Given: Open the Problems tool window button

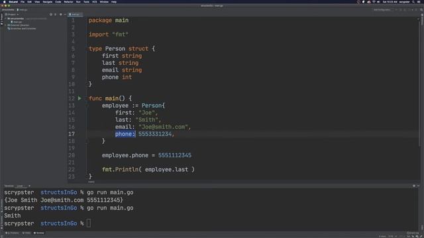Looking at the screenshot, I should [12, 233].
